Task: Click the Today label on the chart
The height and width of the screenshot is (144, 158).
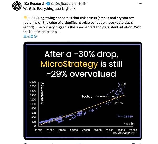Action: tap(87, 96)
